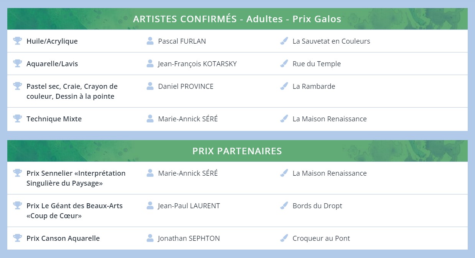The width and height of the screenshot is (475, 258).
Task: Select the PRIX PARTENAIRES section header
Action: click(237, 151)
